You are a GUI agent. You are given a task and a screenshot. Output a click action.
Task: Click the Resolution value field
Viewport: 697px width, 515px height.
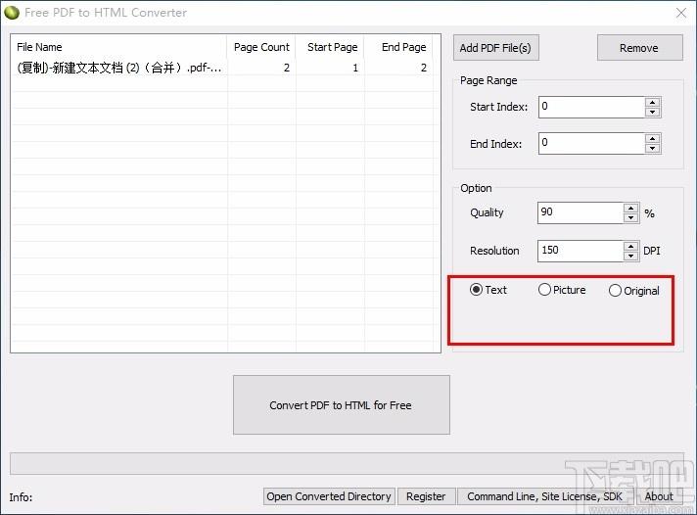point(581,251)
